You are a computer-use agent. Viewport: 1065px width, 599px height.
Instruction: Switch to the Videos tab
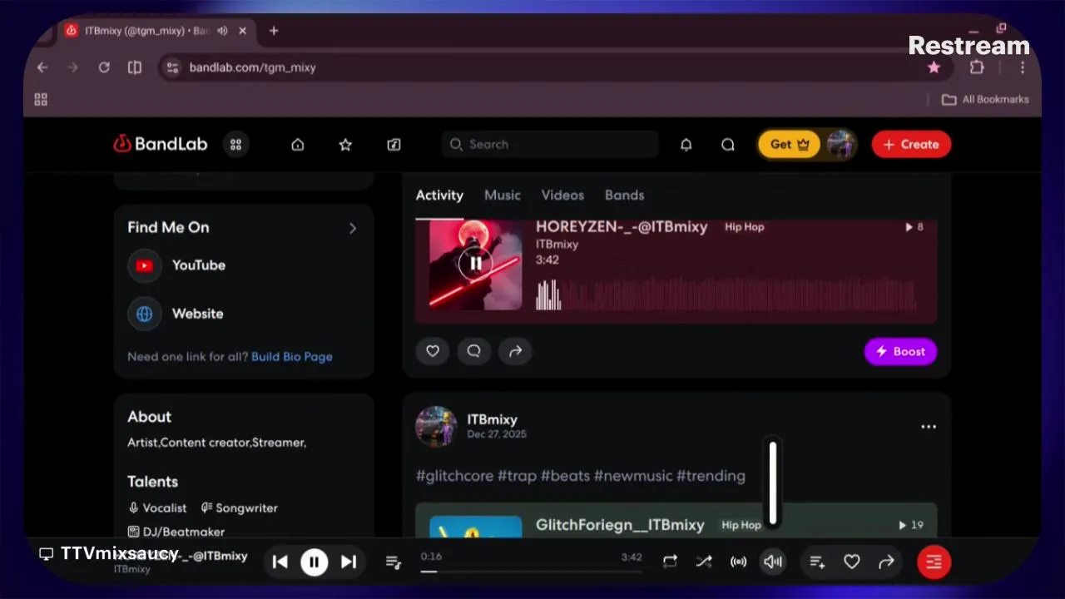click(x=562, y=196)
